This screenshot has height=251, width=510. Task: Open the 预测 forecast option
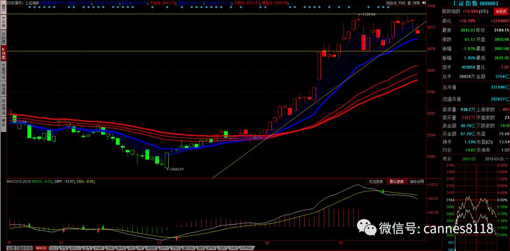pyautogui.click(x=416, y=3)
